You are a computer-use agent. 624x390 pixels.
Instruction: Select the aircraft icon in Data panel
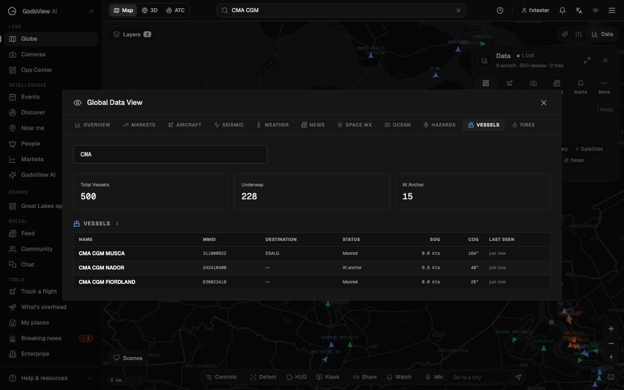[x=510, y=83]
